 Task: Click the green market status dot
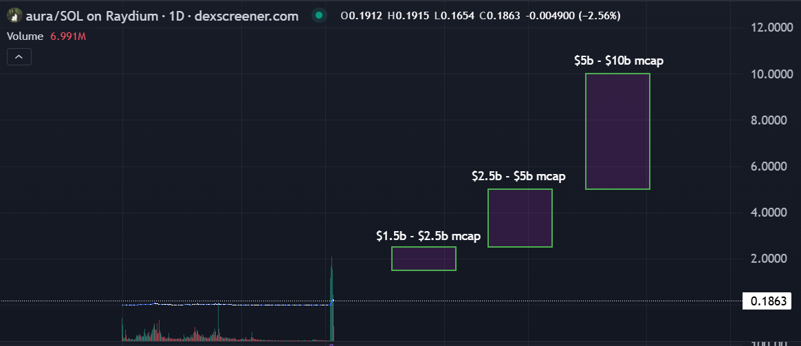pos(319,16)
